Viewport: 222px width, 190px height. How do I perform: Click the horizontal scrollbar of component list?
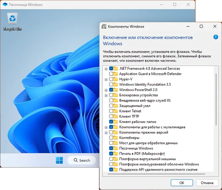[156, 174]
